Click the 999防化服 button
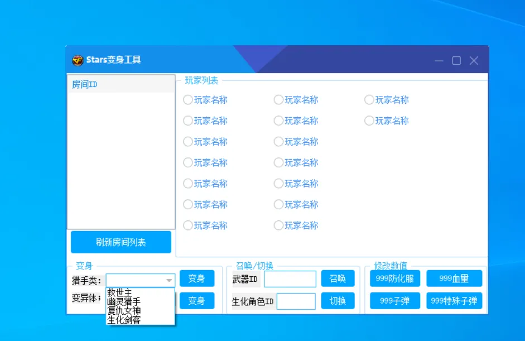 click(395, 278)
